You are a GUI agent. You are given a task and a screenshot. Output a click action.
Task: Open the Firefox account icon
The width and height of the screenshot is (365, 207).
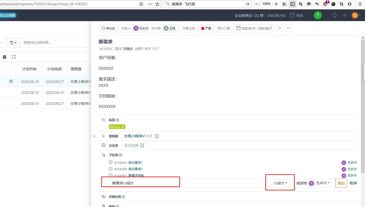pyautogui.click(x=350, y=4)
